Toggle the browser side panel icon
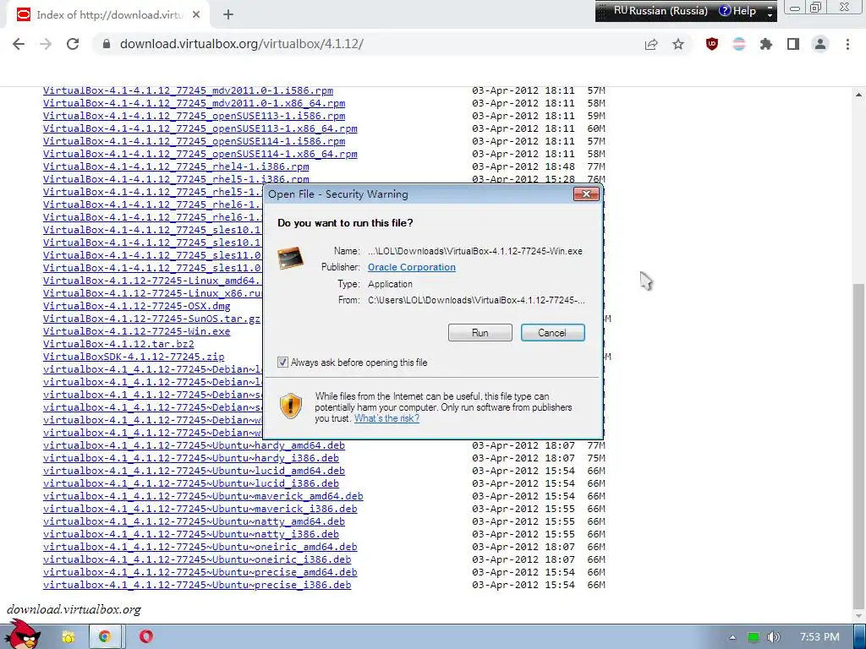Image resolution: width=866 pixels, height=649 pixels. 793,44
